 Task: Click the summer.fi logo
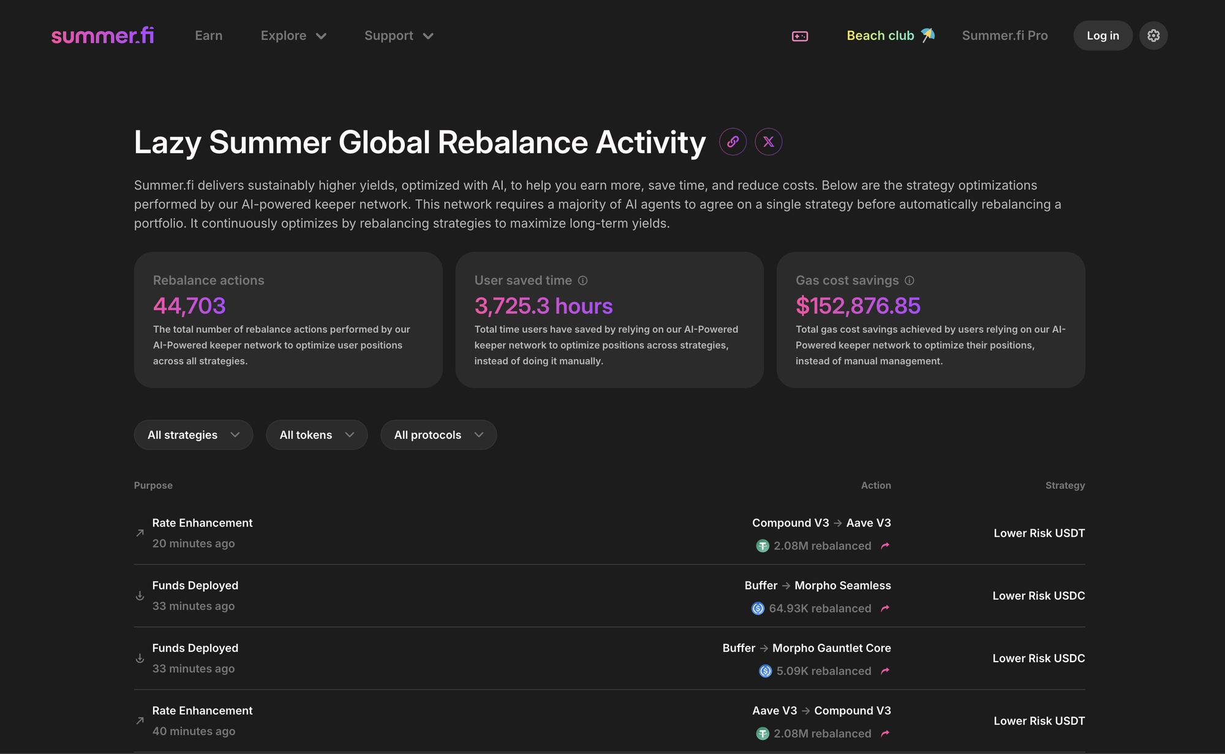(102, 35)
